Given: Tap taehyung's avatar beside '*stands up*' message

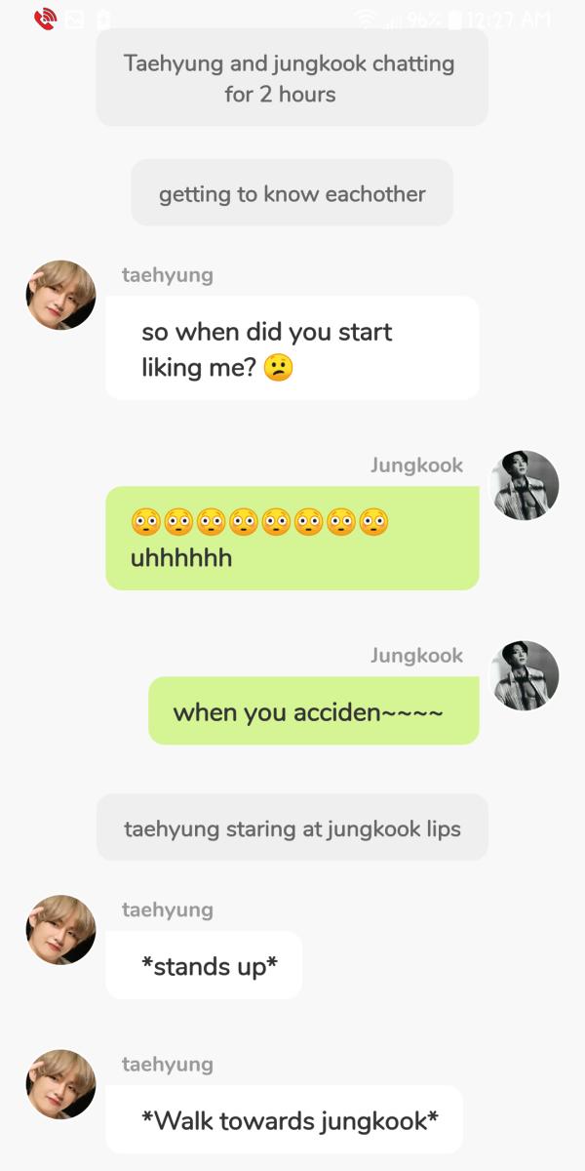Looking at the screenshot, I should 60,930.
